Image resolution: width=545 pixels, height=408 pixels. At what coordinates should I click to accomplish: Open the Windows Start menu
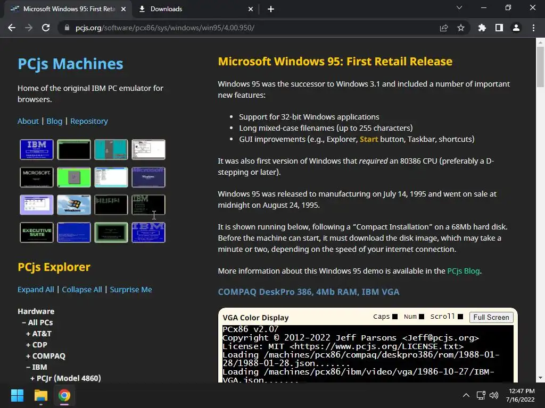click(x=17, y=395)
